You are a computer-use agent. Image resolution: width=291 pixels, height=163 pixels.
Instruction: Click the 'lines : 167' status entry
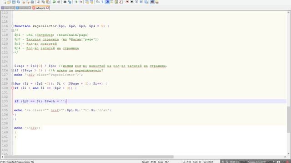click(x=164, y=162)
